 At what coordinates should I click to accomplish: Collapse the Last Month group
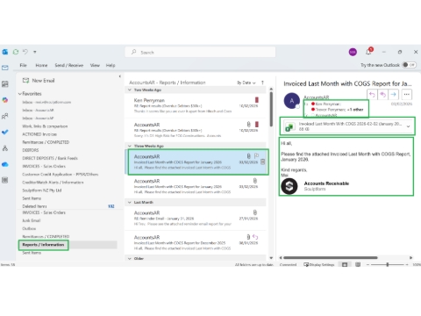(x=130, y=202)
